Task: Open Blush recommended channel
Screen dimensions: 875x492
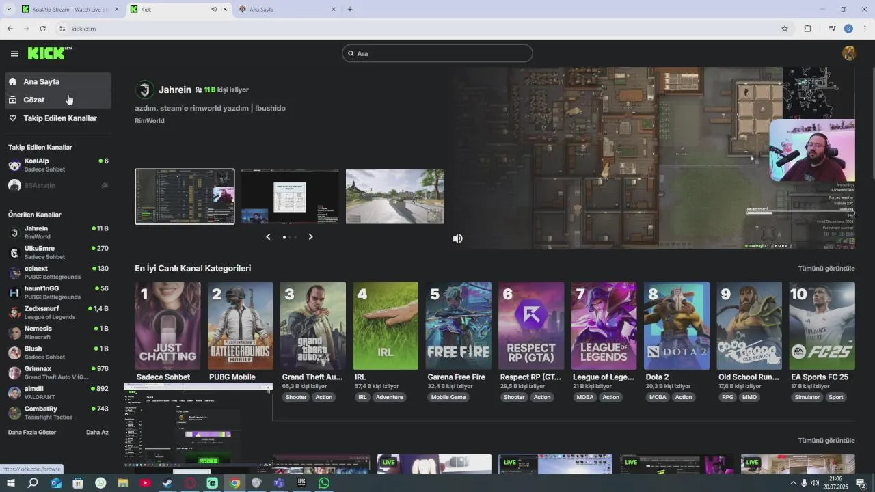Action: pyautogui.click(x=58, y=353)
